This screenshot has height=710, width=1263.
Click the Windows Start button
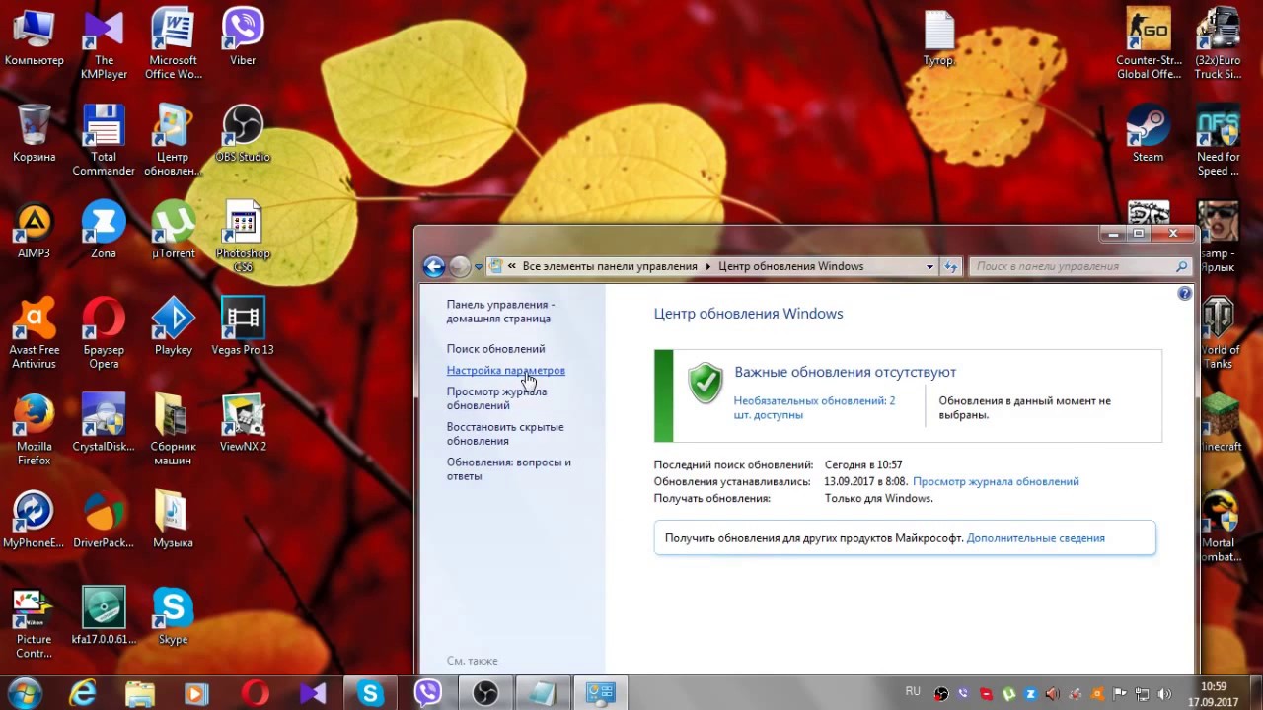pyautogui.click(x=25, y=693)
